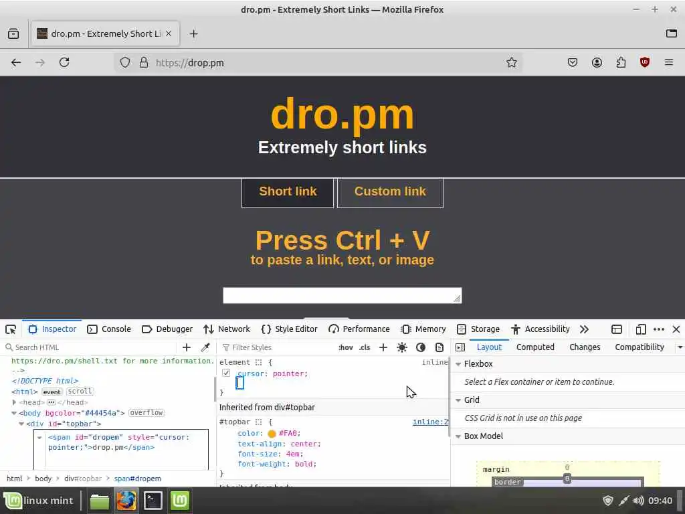Open the inline:2 stylesheet link
This screenshot has height=514, width=685.
pos(430,422)
